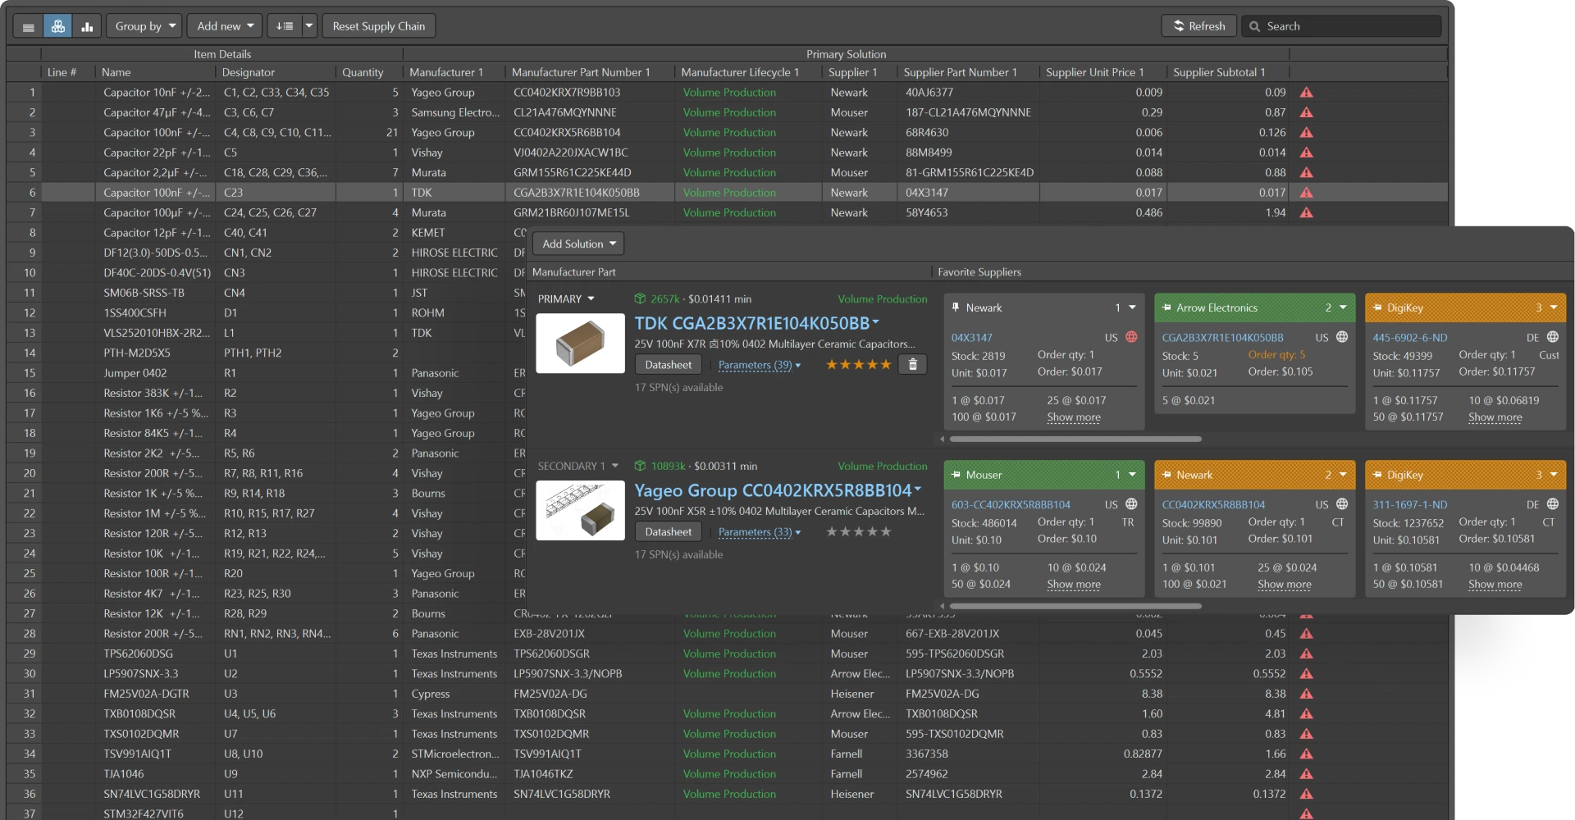Viewport: 1575px width, 820px height.
Task: Expand the sort options arrow
Action: (x=309, y=26)
